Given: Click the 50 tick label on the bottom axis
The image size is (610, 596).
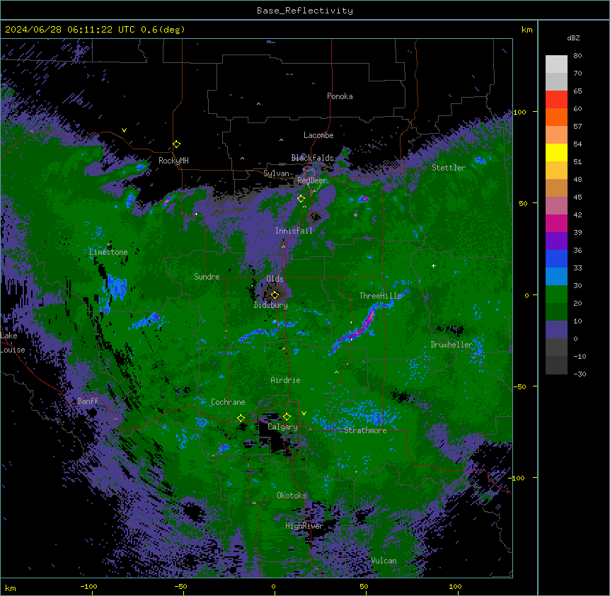Looking at the screenshot, I should 364,586.
